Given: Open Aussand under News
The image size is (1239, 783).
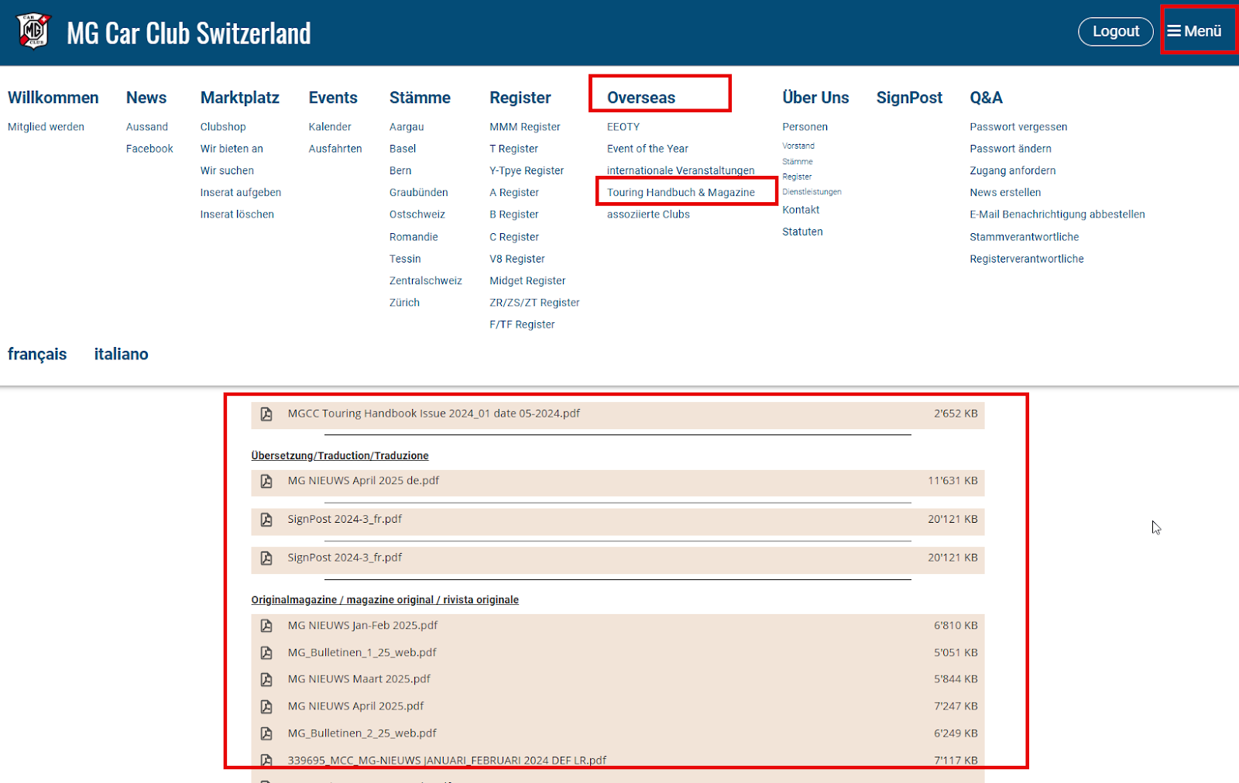Looking at the screenshot, I should tap(147, 127).
